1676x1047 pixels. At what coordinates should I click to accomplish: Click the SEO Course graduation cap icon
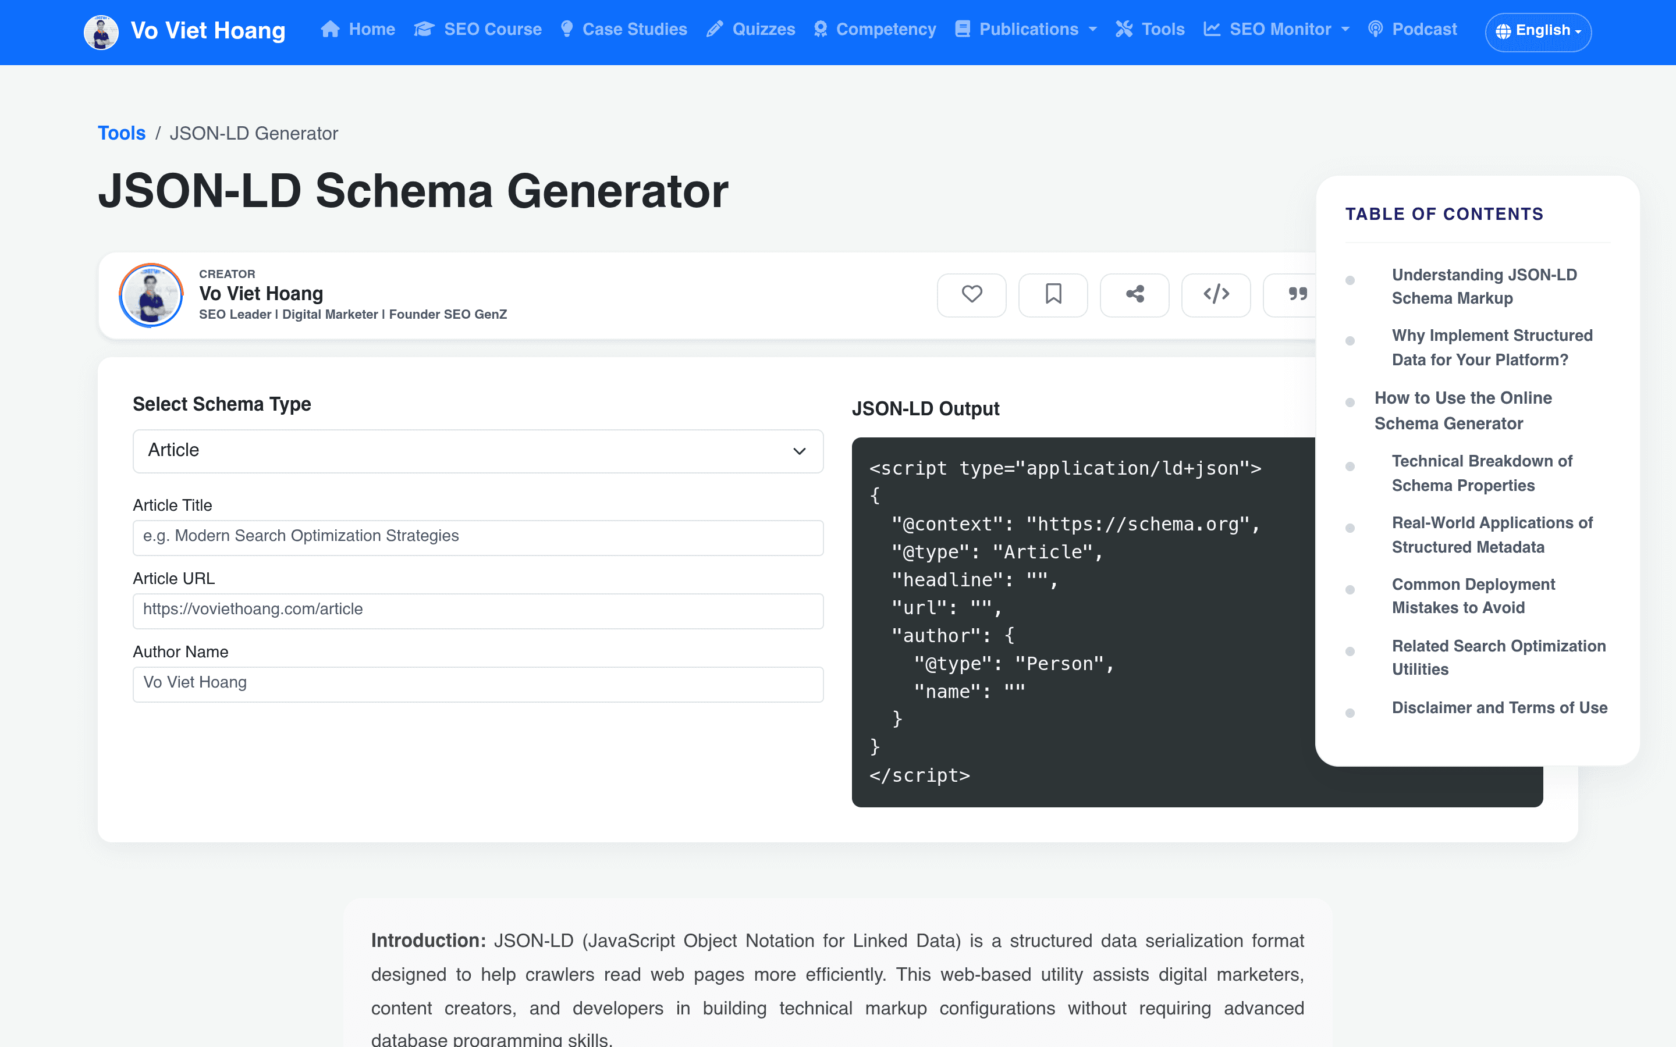click(424, 29)
